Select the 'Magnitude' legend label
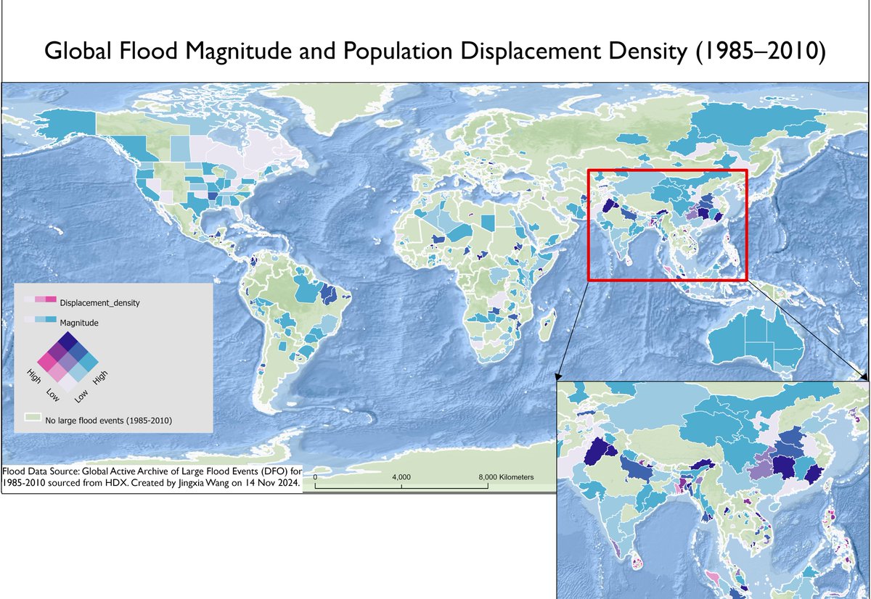871x599 pixels. pyautogui.click(x=79, y=321)
